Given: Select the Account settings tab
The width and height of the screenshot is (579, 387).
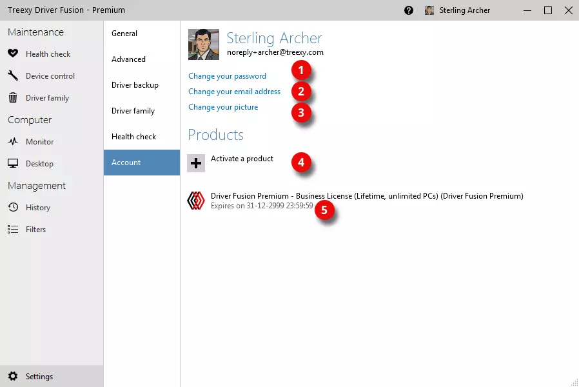Looking at the screenshot, I should (x=142, y=163).
